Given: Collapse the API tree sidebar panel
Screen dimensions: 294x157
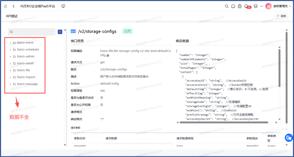Looking at the screenshot, I should (x=60, y=32).
